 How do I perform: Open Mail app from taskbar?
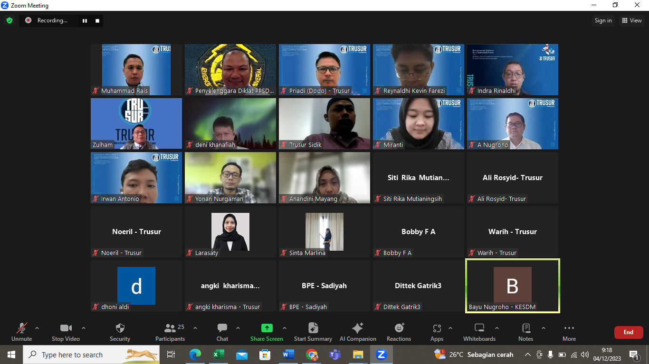coord(242,355)
